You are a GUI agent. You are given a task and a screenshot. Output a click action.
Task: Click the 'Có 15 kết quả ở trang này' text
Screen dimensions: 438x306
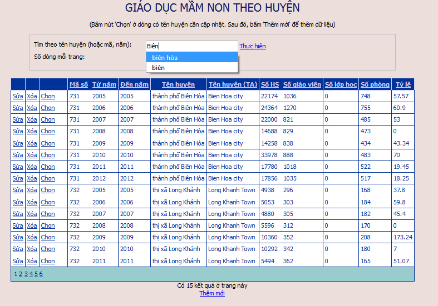[x=212, y=285]
